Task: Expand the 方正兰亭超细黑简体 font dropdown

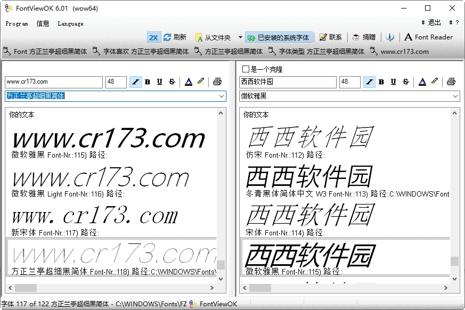Action: pos(222,96)
